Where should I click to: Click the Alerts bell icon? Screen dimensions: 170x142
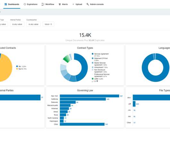coord(60,4)
